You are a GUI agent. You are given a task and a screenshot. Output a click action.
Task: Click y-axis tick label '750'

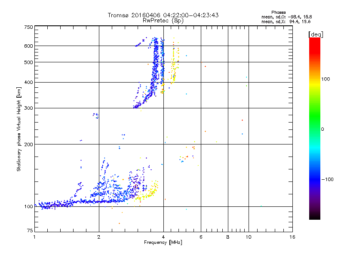pyautogui.click(x=28, y=27)
